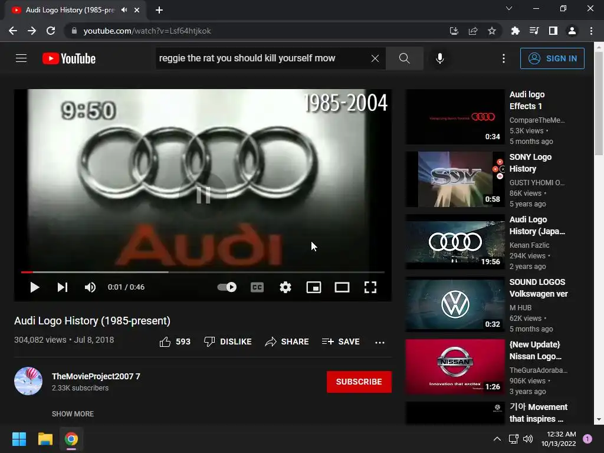Open YouTube settings three-dot menu
Screen dimensions: 604x453
[x=504, y=58]
